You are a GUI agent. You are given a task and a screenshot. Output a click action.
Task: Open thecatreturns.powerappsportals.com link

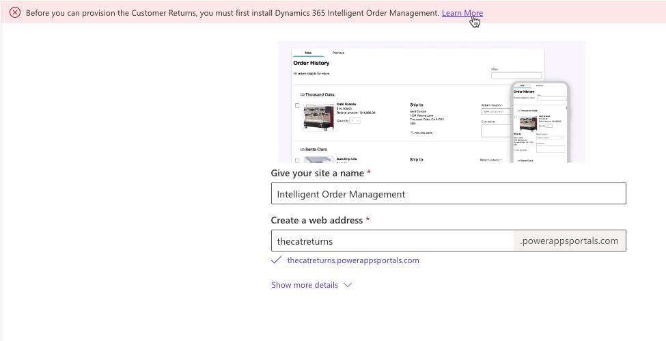pyautogui.click(x=353, y=260)
